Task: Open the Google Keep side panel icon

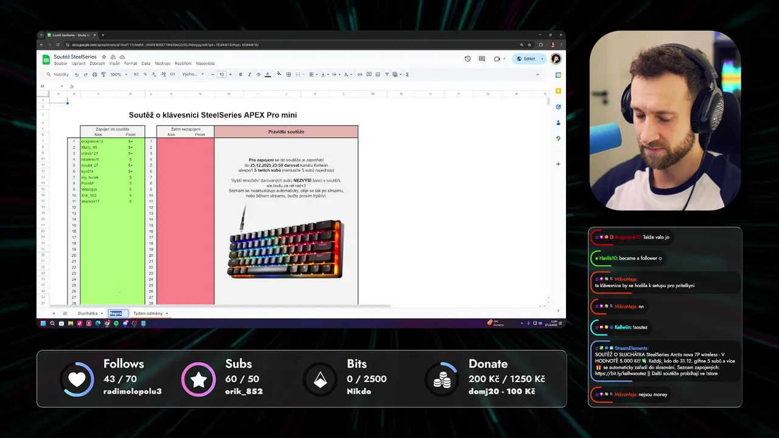Action: pos(558,91)
